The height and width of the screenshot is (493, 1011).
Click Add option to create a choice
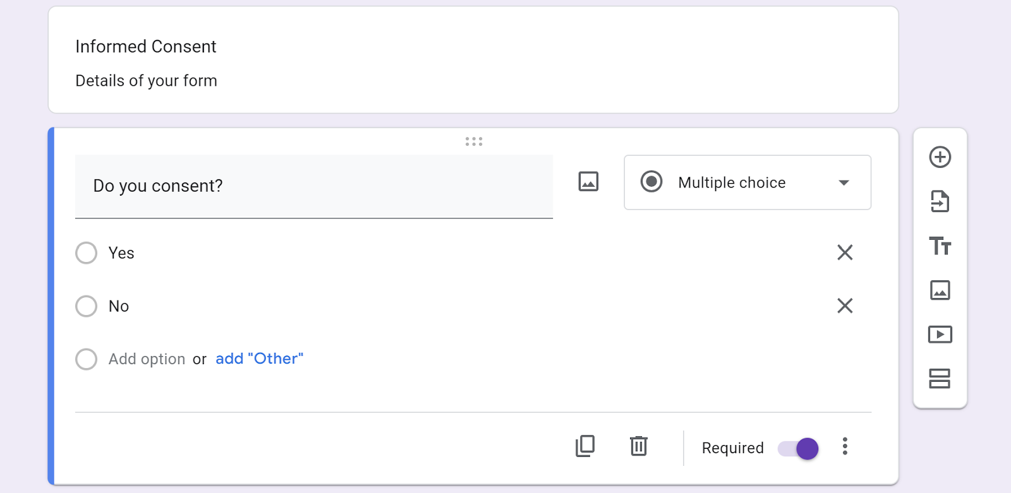click(x=147, y=359)
